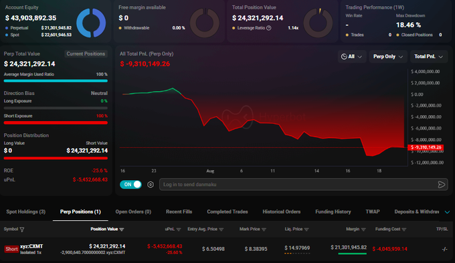Image resolution: width=455 pixels, height=263 pixels.
Task: Click Withdrawable 0.00 % value
Action: tap(179, 28)
